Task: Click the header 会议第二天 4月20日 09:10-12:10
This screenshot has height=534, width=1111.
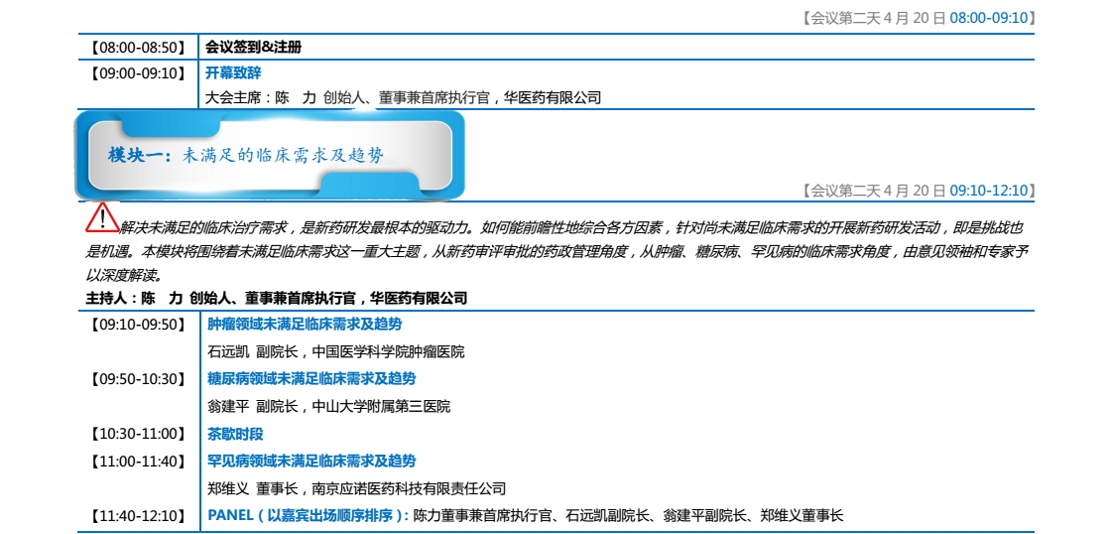Action: point(919,190)
